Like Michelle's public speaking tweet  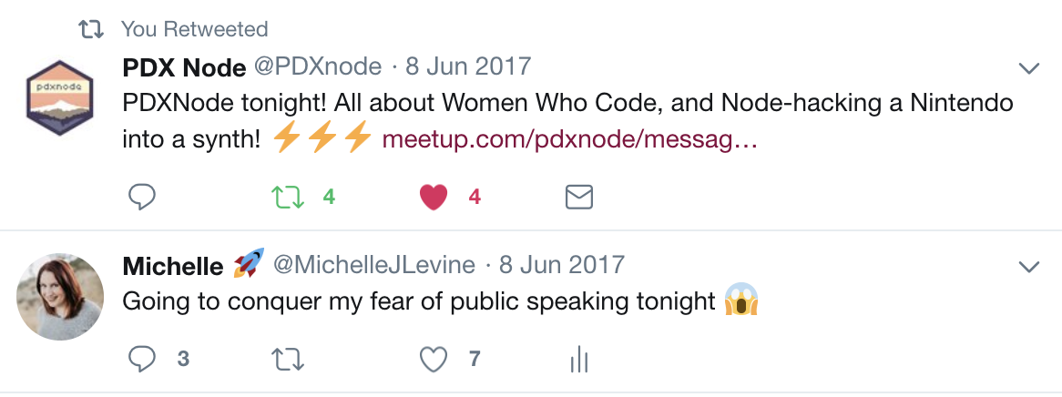pyautogui.click(x=434, y=361)
